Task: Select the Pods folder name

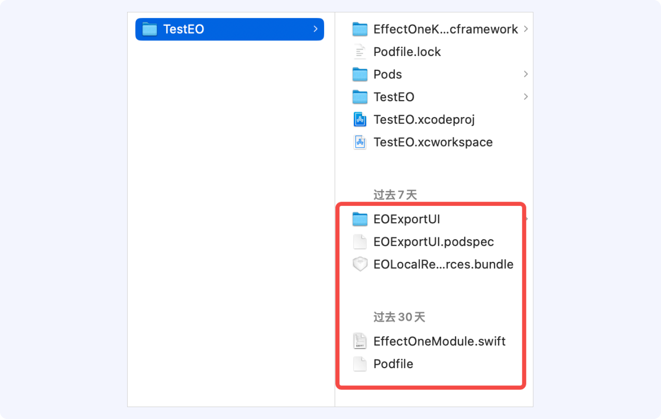Action: coord(388,74)
